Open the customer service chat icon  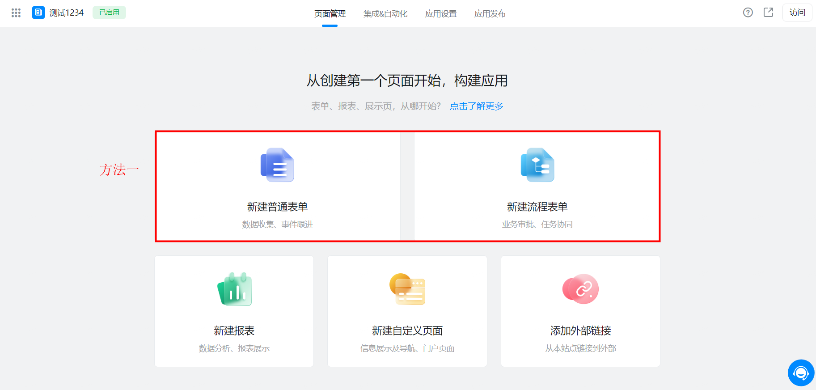(801, 373)
